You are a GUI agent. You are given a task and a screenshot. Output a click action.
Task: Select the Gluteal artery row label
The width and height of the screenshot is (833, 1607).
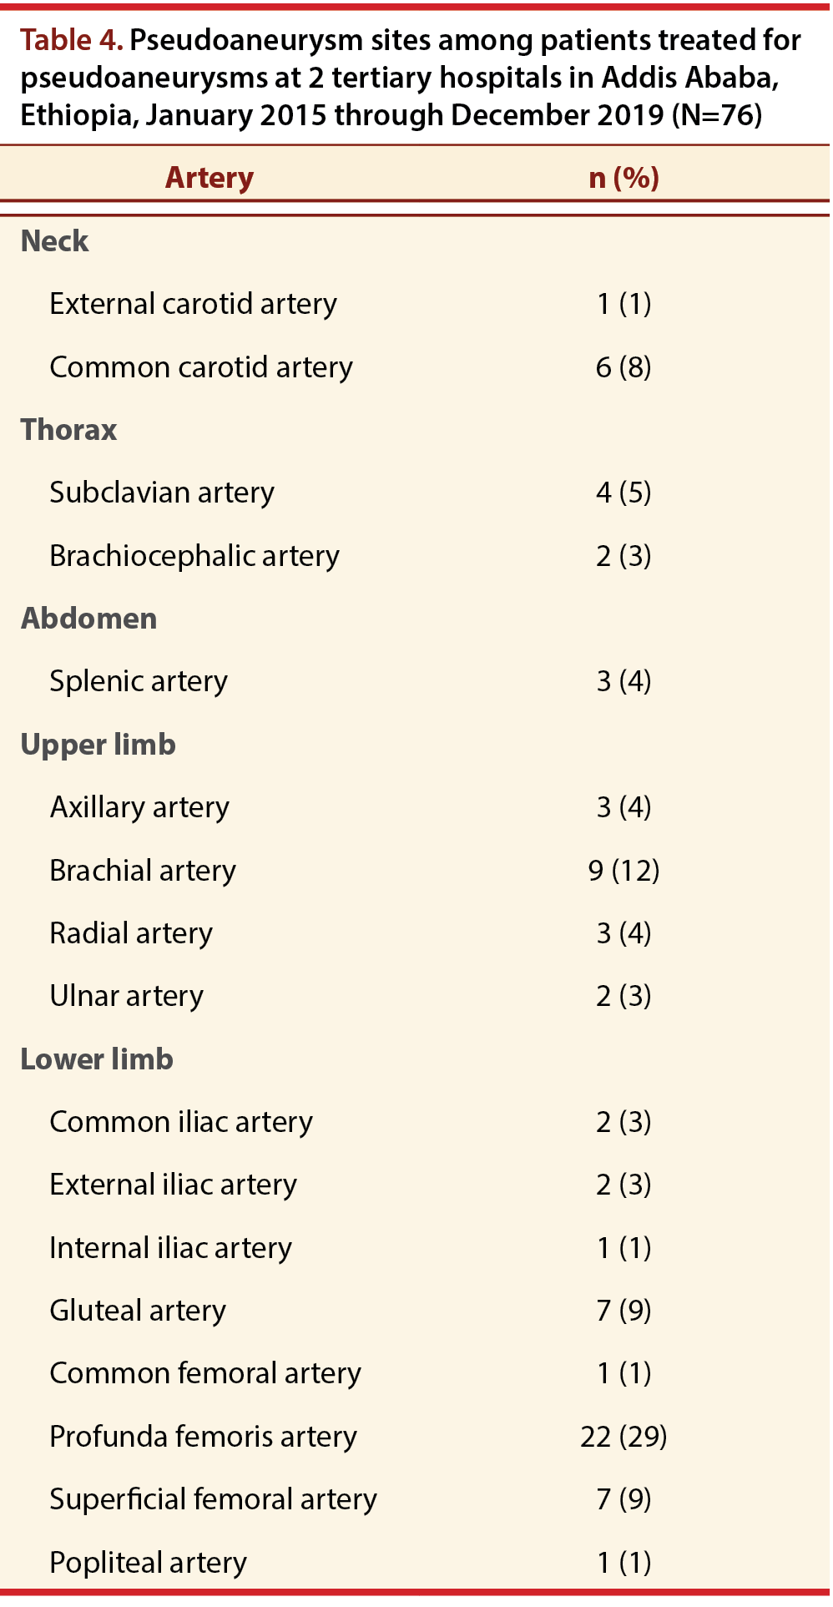[x=138, y=1310]
